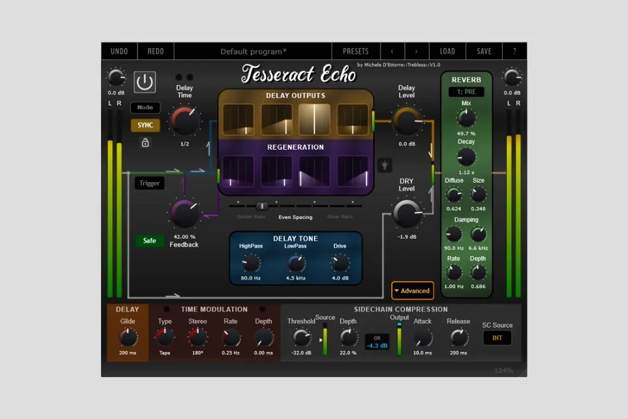Click SAVE in the top bar
Viewport: 628px width, 419px height.
pos(484,51)
